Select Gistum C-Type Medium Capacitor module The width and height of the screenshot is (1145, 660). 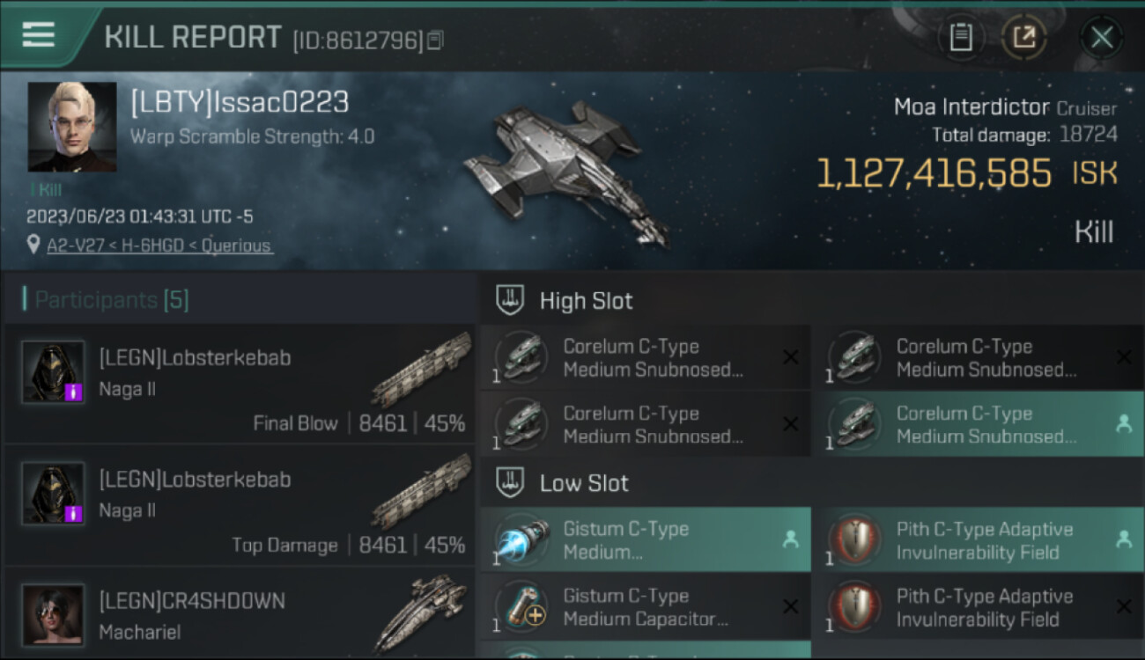click(645, 606)
